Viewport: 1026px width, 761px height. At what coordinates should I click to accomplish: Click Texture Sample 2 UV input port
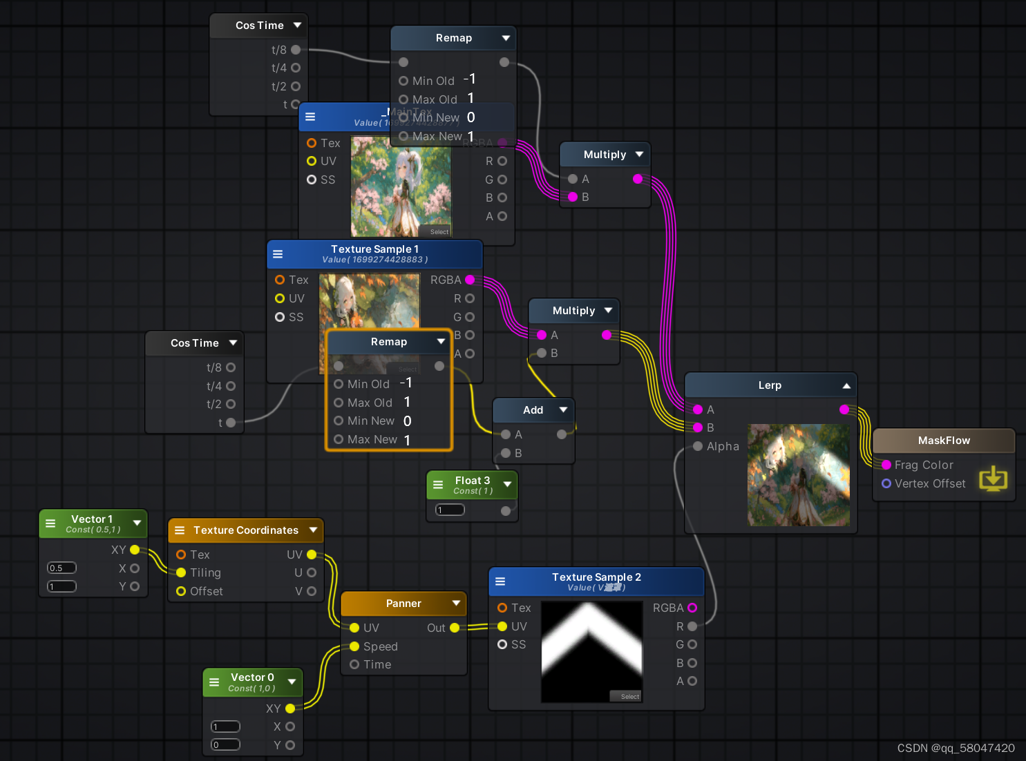[x=502, y=626]
